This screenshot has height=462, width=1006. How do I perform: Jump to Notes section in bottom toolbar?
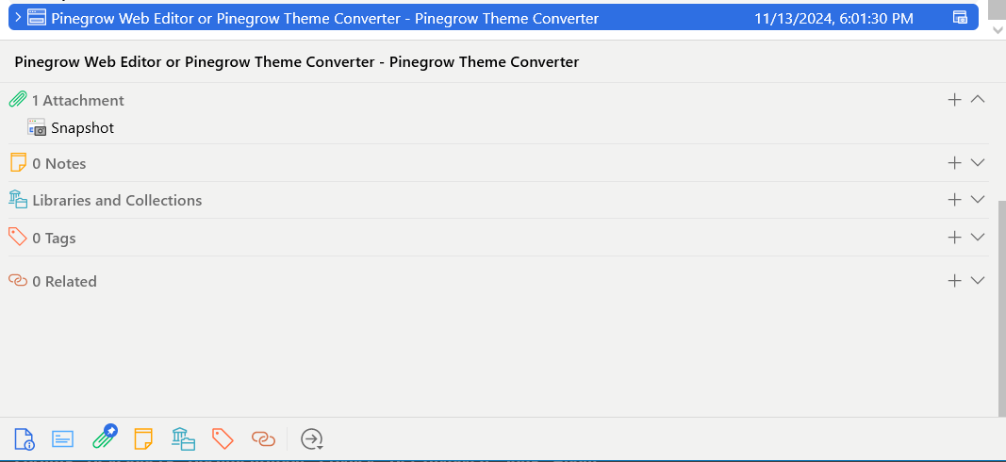point(143,439)
